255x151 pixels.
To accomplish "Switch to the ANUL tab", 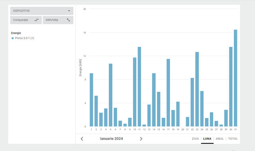I will [220, 139].
